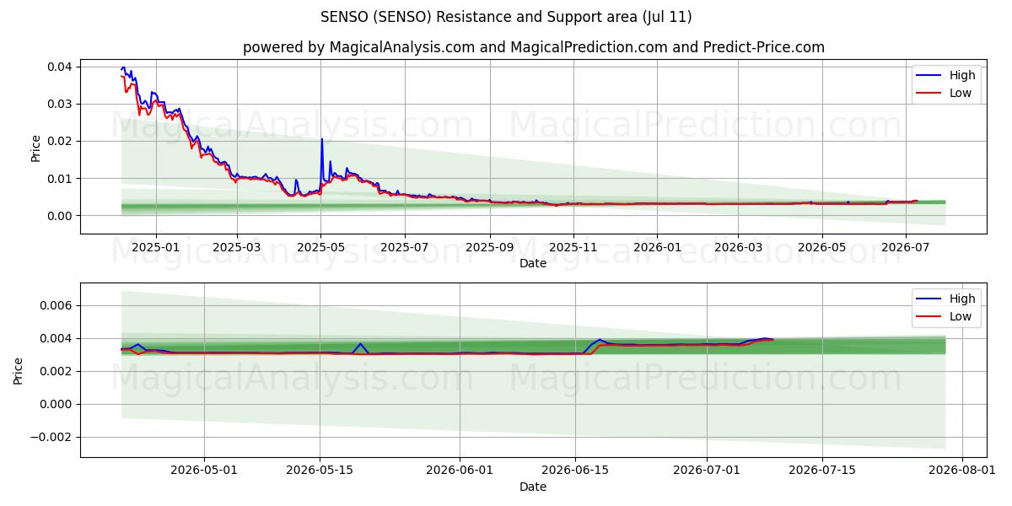1012x506 pixels.
Task: Click the 2026-03 tick label on the top chart
Action: (738, 247)
